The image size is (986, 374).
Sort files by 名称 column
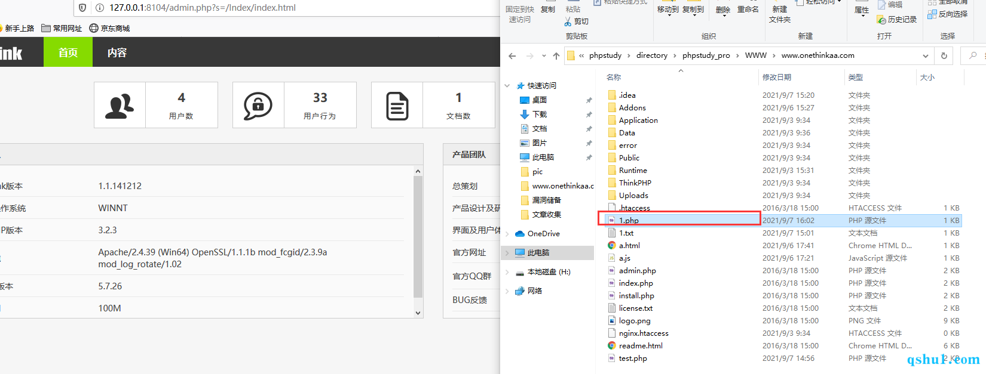[614, 78]
